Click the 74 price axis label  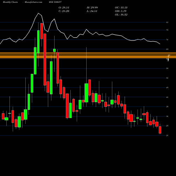167,40
